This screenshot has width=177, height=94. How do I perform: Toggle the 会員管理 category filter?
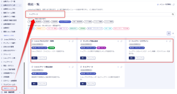coord(55,22)
